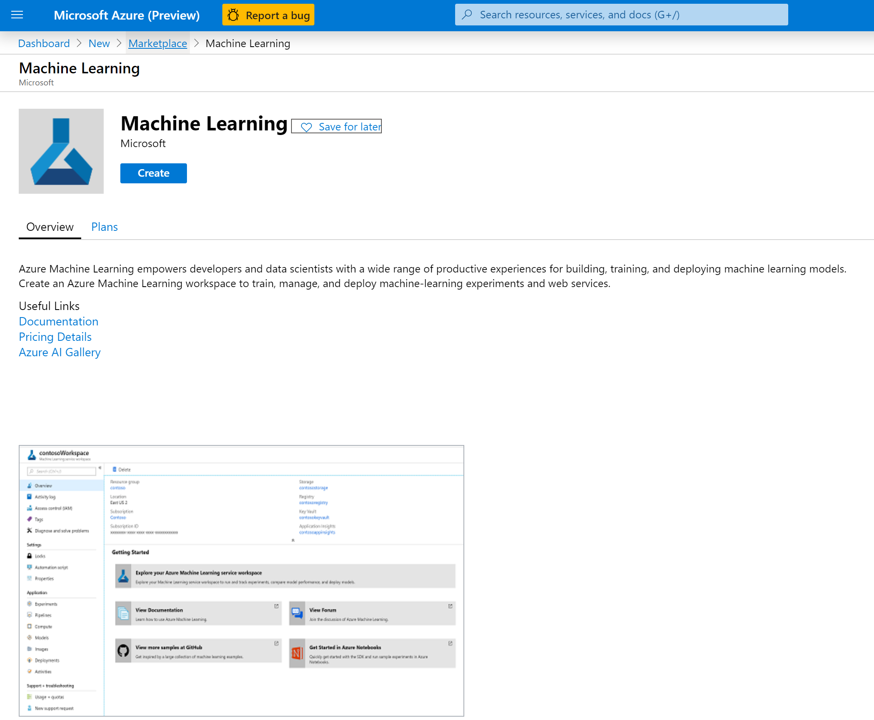Create the Machine Learning resource
Viewport: 874px width, 720px height.
pyautogui.click(x=153, y=173)
